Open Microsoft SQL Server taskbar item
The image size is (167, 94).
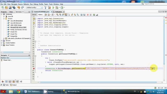pos(72,92)
